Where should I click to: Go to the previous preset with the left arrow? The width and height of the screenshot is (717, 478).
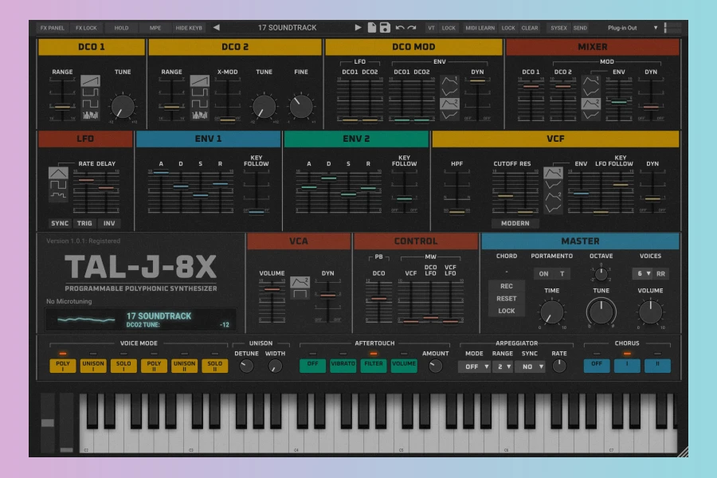click(x=216, y=28)
